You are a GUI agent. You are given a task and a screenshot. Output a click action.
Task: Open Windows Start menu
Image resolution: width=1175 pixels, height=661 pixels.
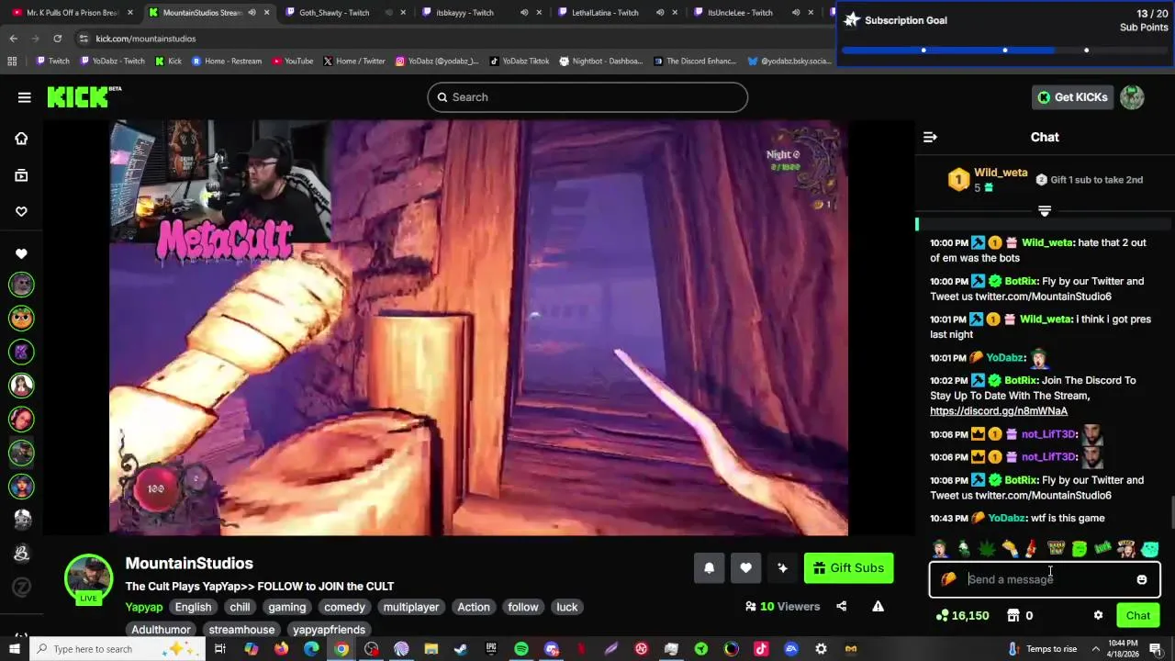coord(15,649)
